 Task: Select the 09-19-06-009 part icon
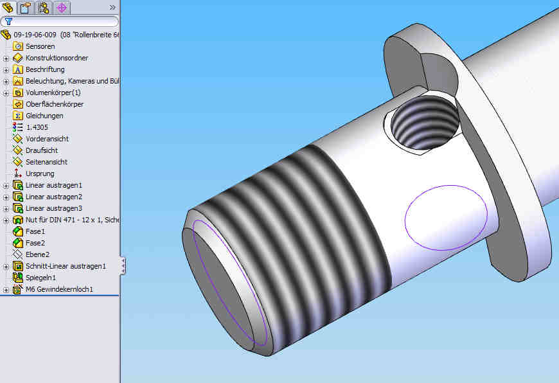coord(6,35)
